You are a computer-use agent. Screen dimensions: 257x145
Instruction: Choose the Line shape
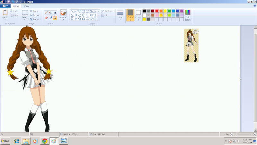pos(72,11)
